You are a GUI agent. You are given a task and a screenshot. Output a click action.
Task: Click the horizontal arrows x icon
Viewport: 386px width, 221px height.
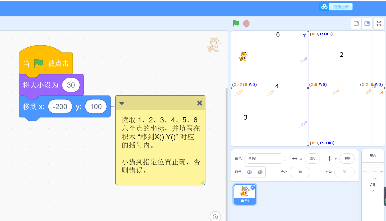coord(295,159)
